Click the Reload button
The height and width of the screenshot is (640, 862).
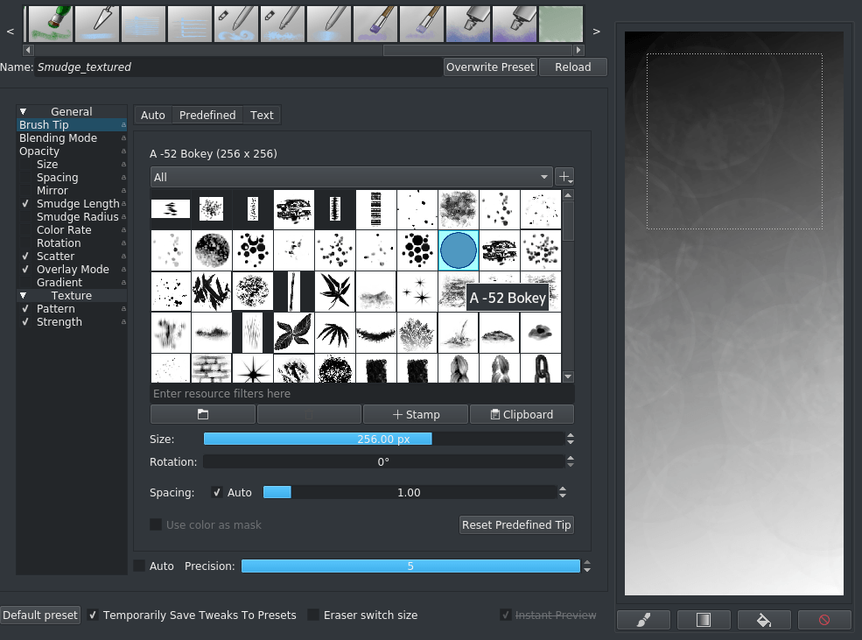tap(573, 67)
